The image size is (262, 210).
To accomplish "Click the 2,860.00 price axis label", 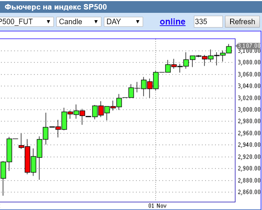I will click(249, 192).
